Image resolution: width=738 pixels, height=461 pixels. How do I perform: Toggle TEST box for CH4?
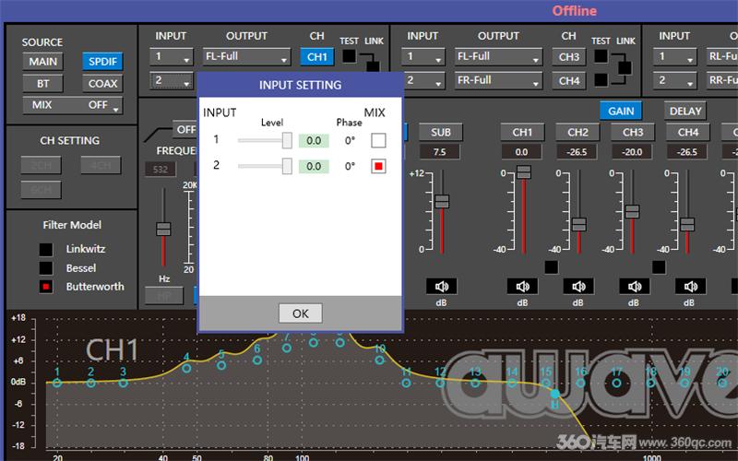tap(601, 79)
